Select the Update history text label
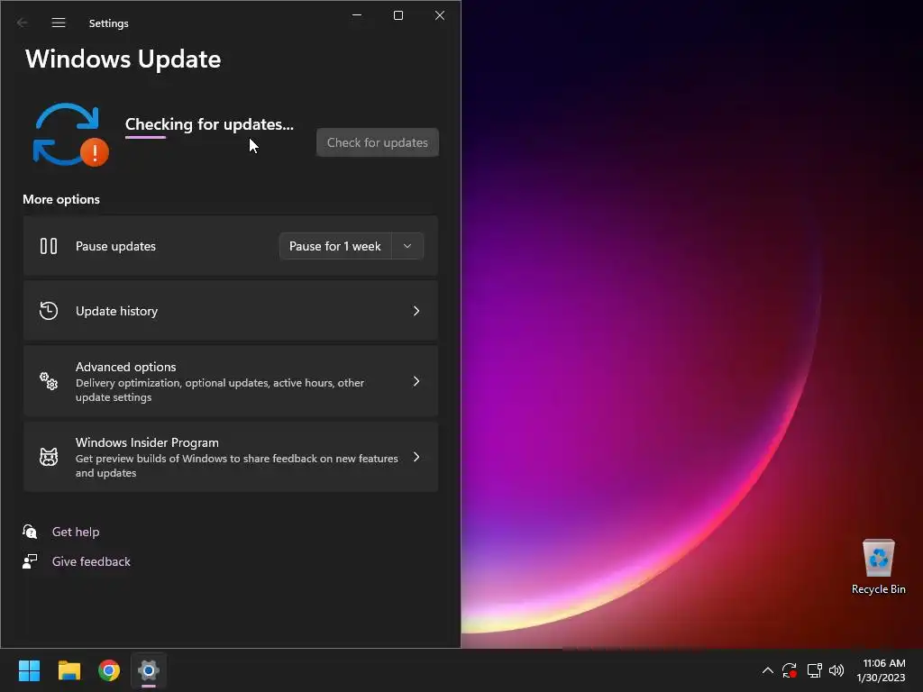 coord(116,311)
